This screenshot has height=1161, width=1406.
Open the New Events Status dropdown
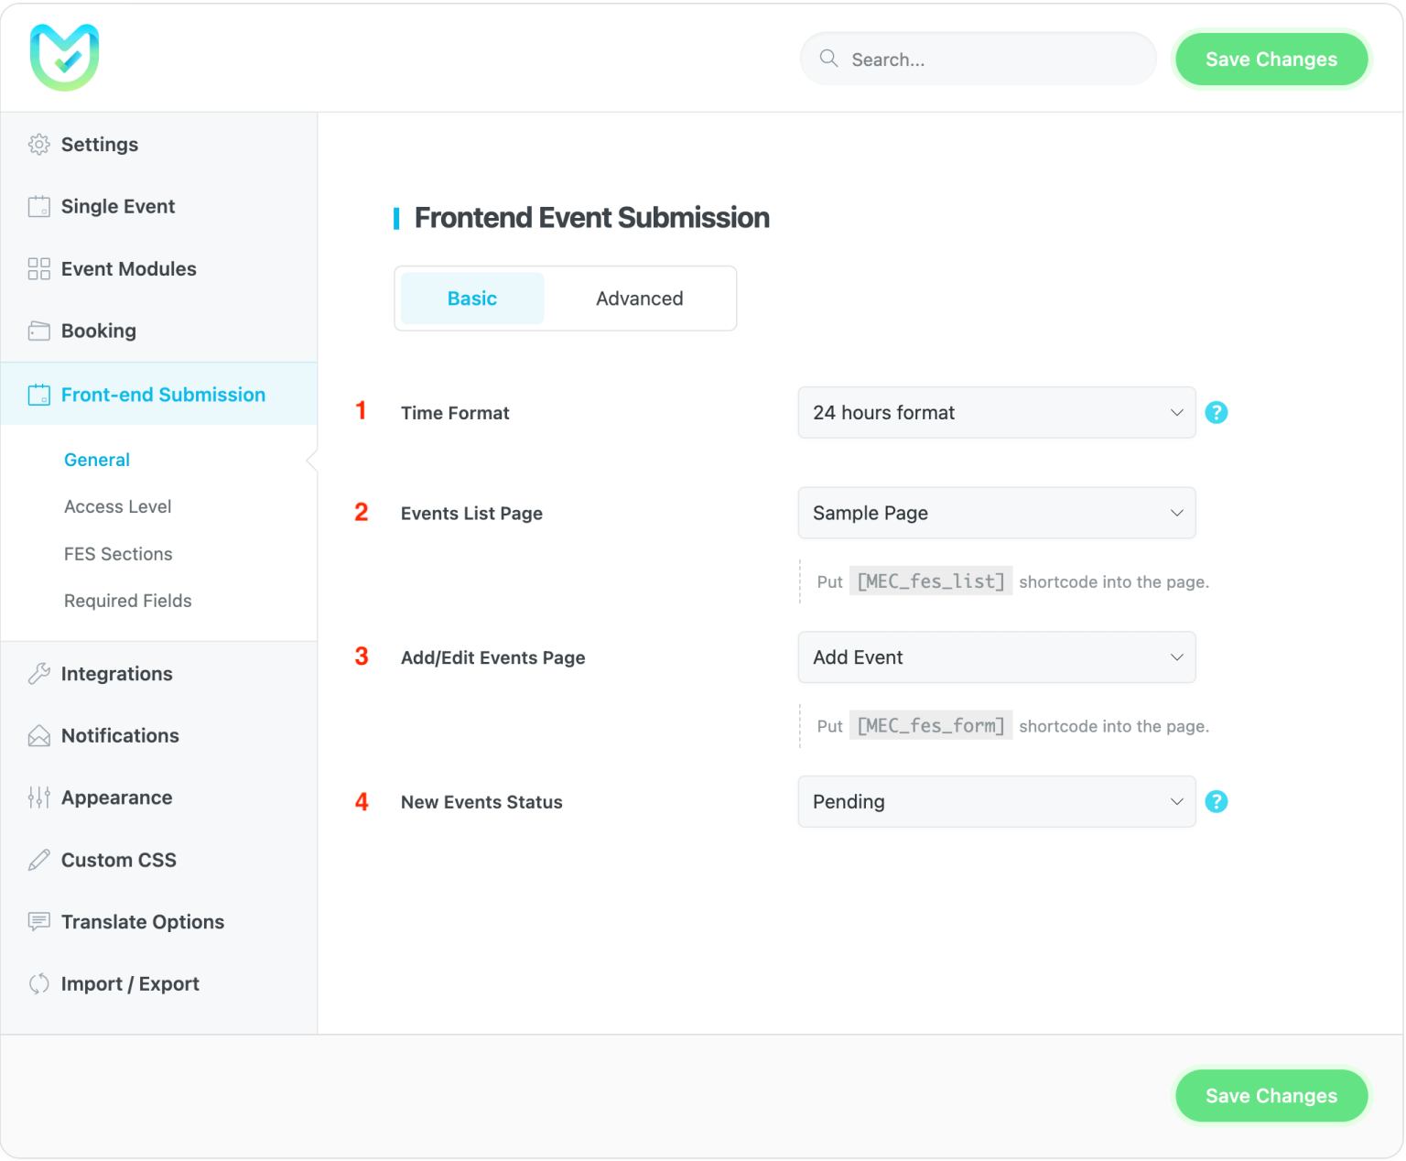996,801
